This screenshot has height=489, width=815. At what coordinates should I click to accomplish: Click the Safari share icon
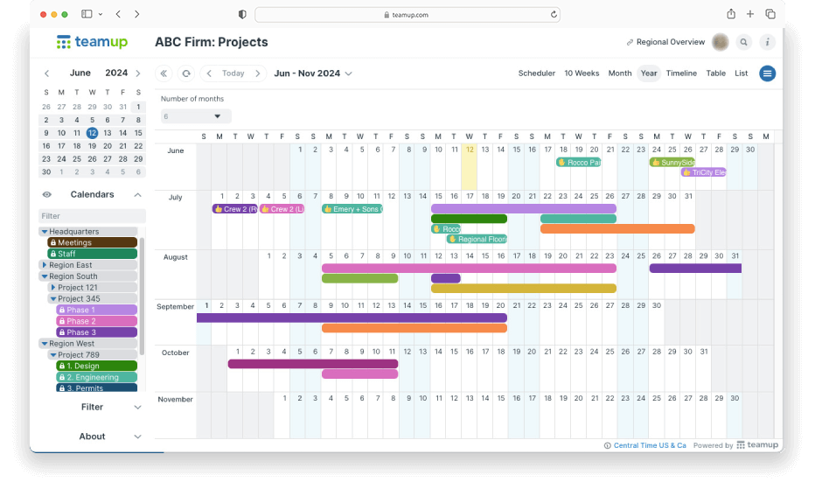pyautogui.click(x=731, y=14)
